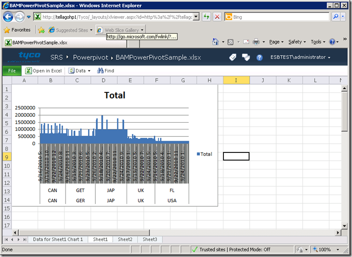Open ESBTEST\administrator user menu
The image size is (352, 257).
300,58
